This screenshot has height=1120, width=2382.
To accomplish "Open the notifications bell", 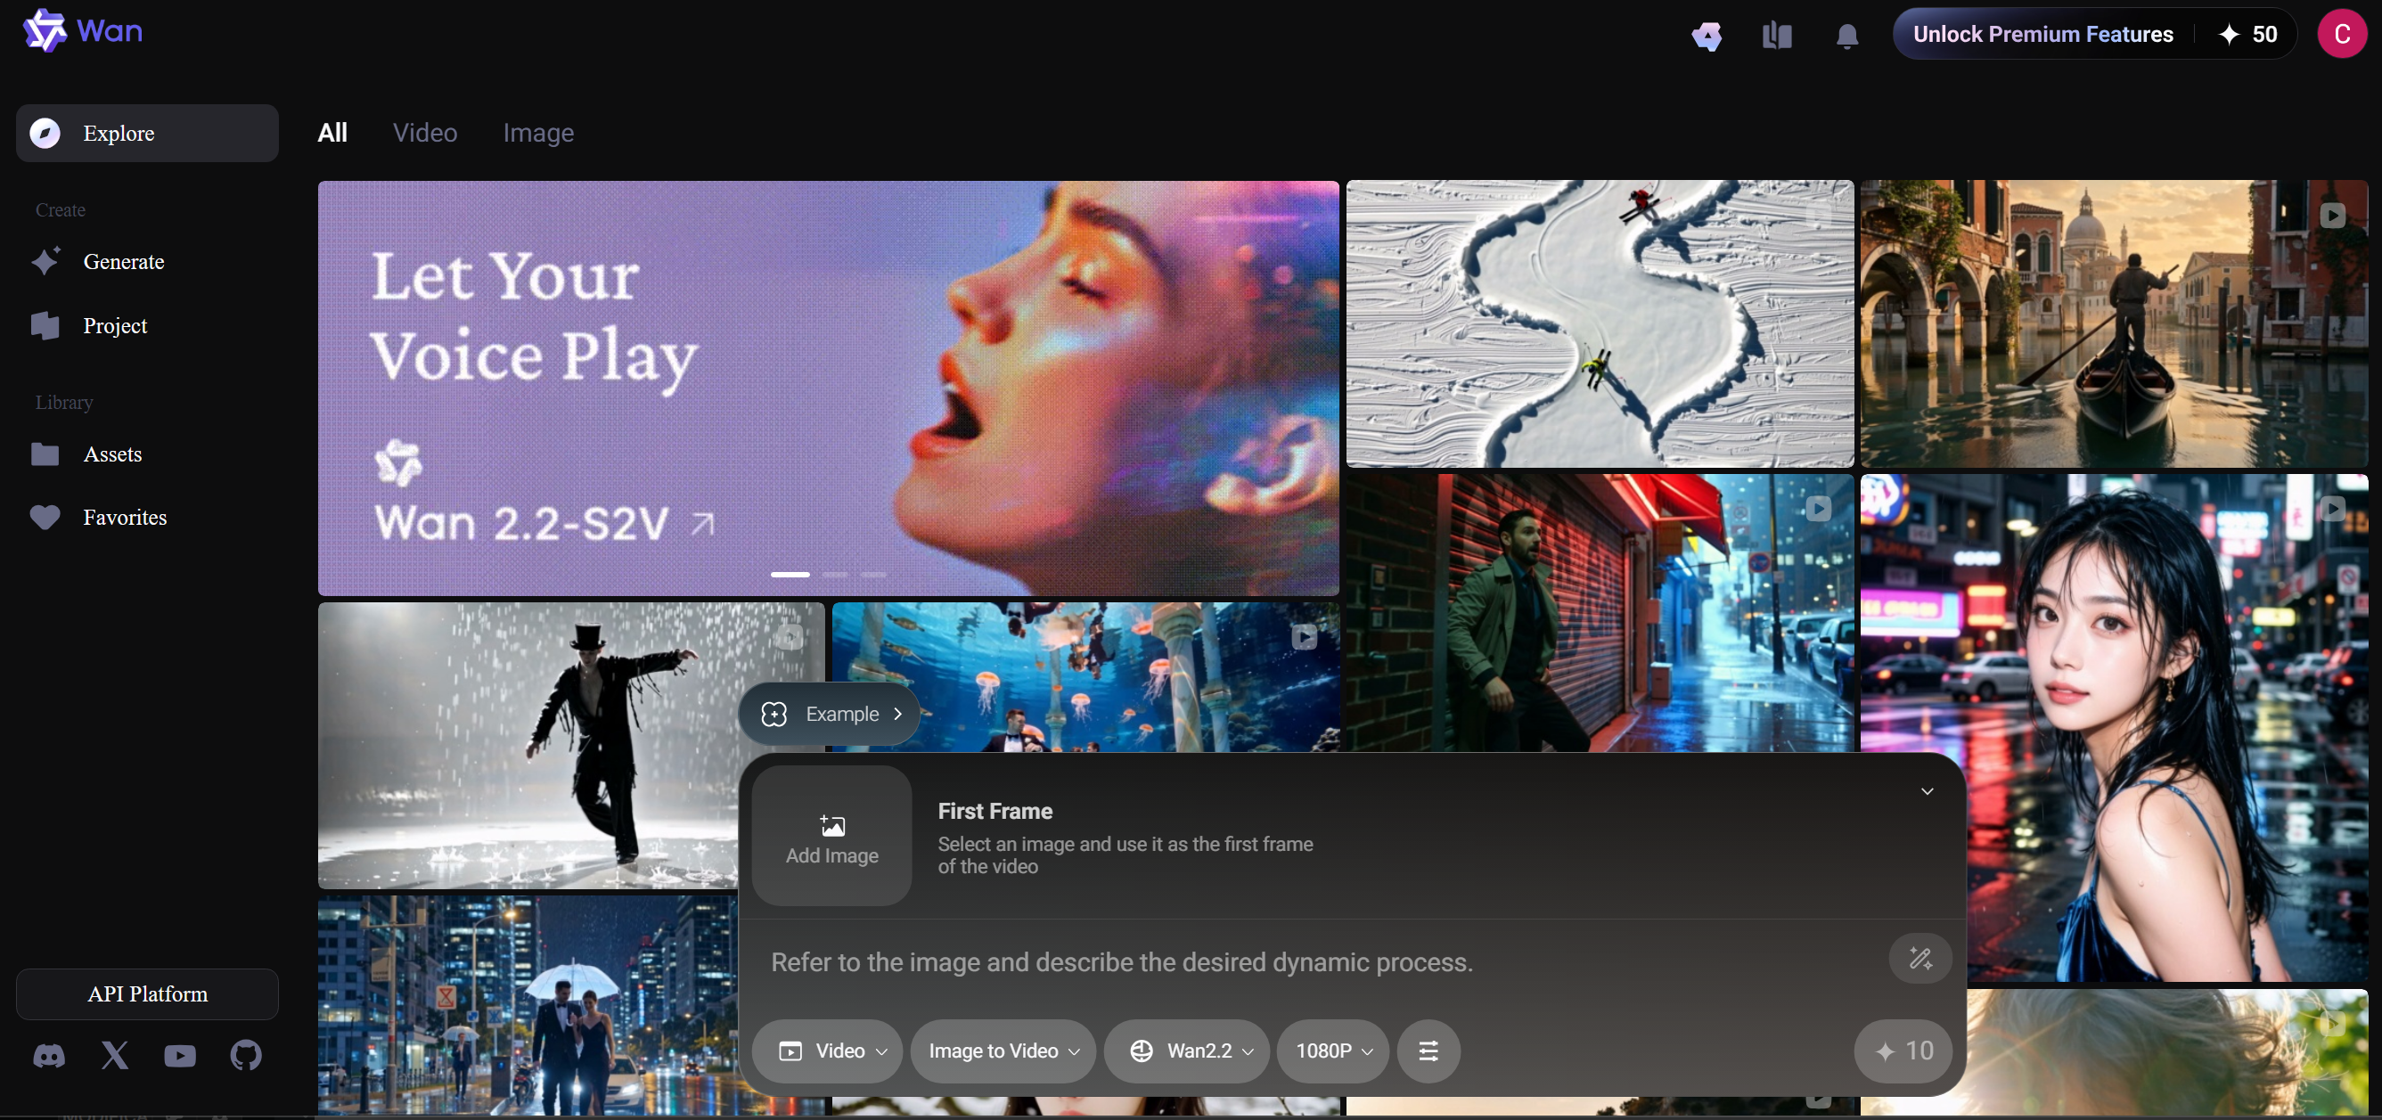I will coord(1846,35).
